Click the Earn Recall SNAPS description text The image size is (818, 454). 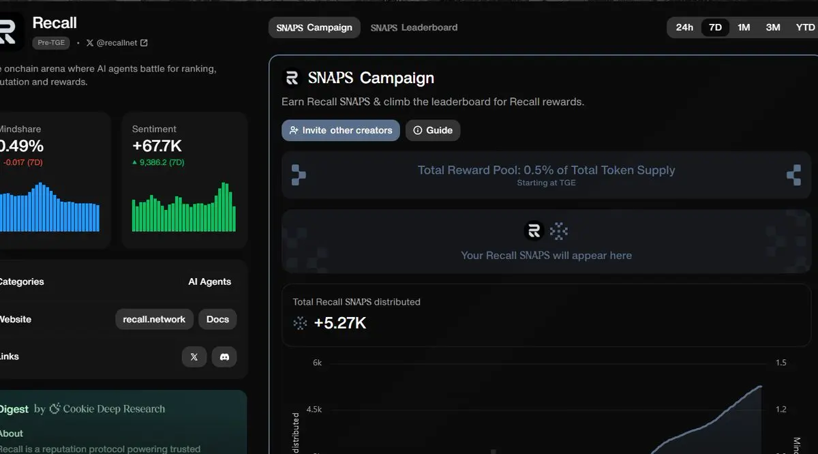coord(433,102)
